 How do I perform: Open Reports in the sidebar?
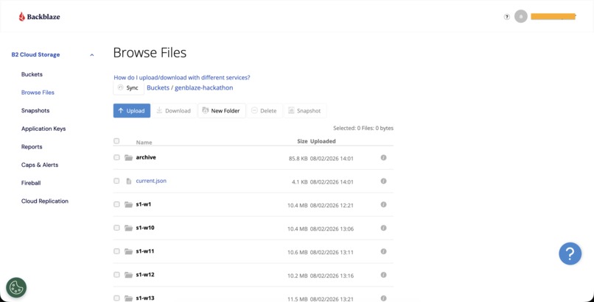click(x=32, y=147)
